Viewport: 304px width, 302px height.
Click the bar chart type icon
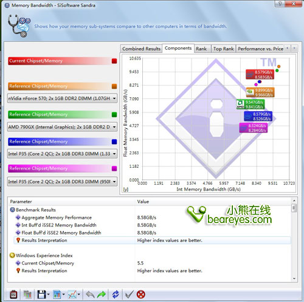pos(57,294)
